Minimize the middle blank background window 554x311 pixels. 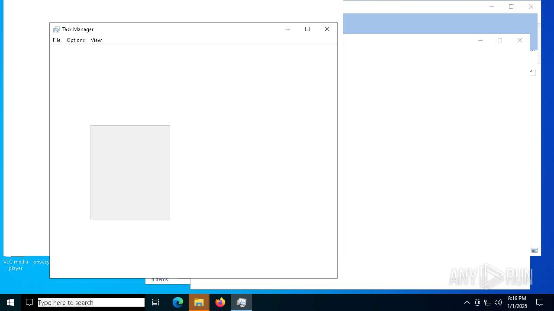click(480, 40)
